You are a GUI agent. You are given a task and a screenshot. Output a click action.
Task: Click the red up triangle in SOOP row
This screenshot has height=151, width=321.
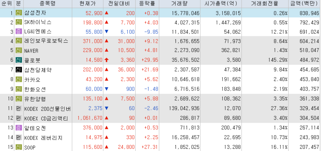point(107,147)
